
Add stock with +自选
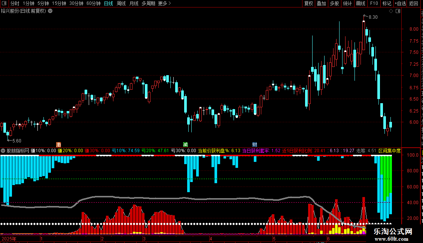(400, 3)
